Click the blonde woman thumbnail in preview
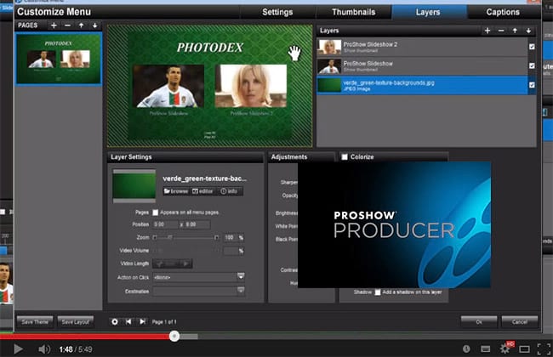553x357 pixels. point(251,87)
